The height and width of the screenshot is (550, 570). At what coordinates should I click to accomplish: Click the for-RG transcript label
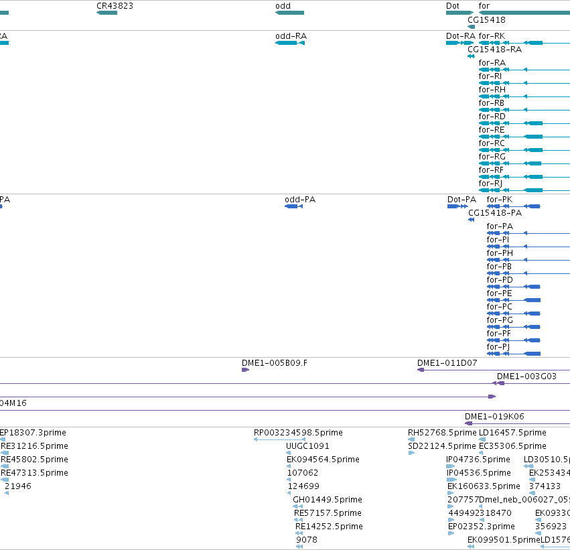[x=492, y=157]
